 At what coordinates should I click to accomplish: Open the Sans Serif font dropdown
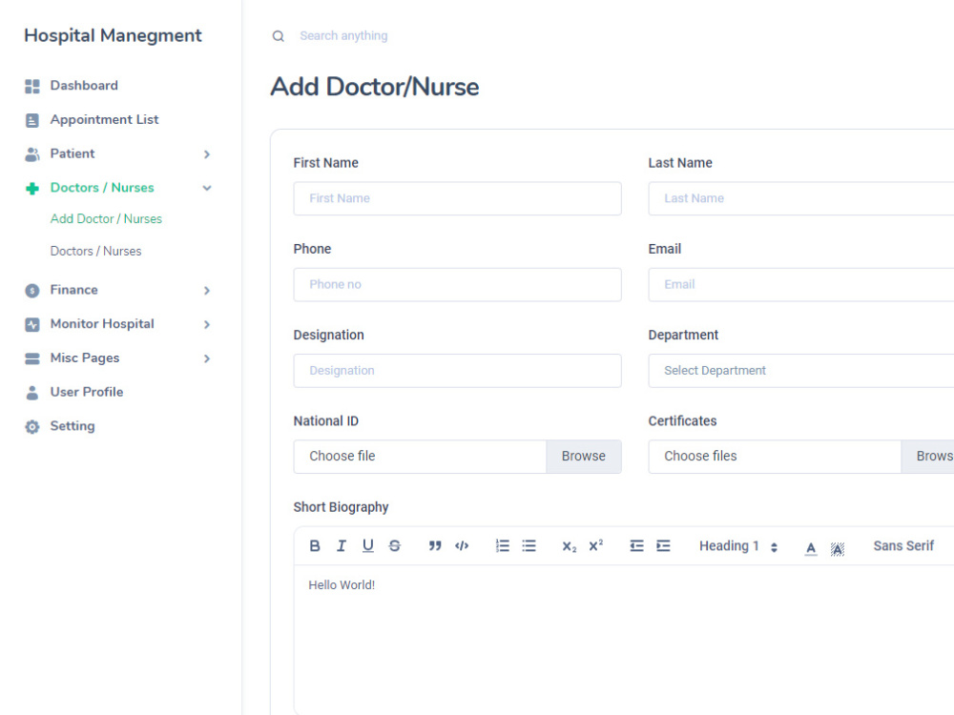coord(902,545)
